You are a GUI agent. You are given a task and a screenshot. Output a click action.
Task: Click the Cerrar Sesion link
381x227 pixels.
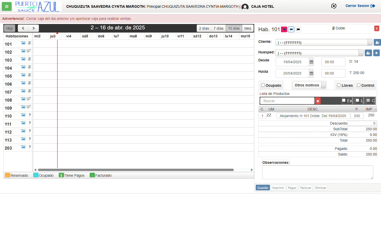pyautogui.click(x=360, y=6)
